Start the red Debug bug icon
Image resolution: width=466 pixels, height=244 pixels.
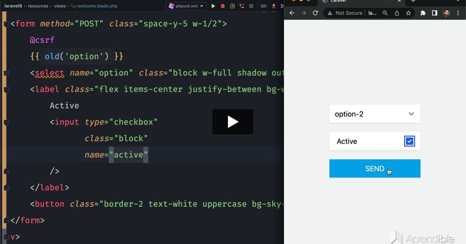pyautogui.click(x=223, y=6)
